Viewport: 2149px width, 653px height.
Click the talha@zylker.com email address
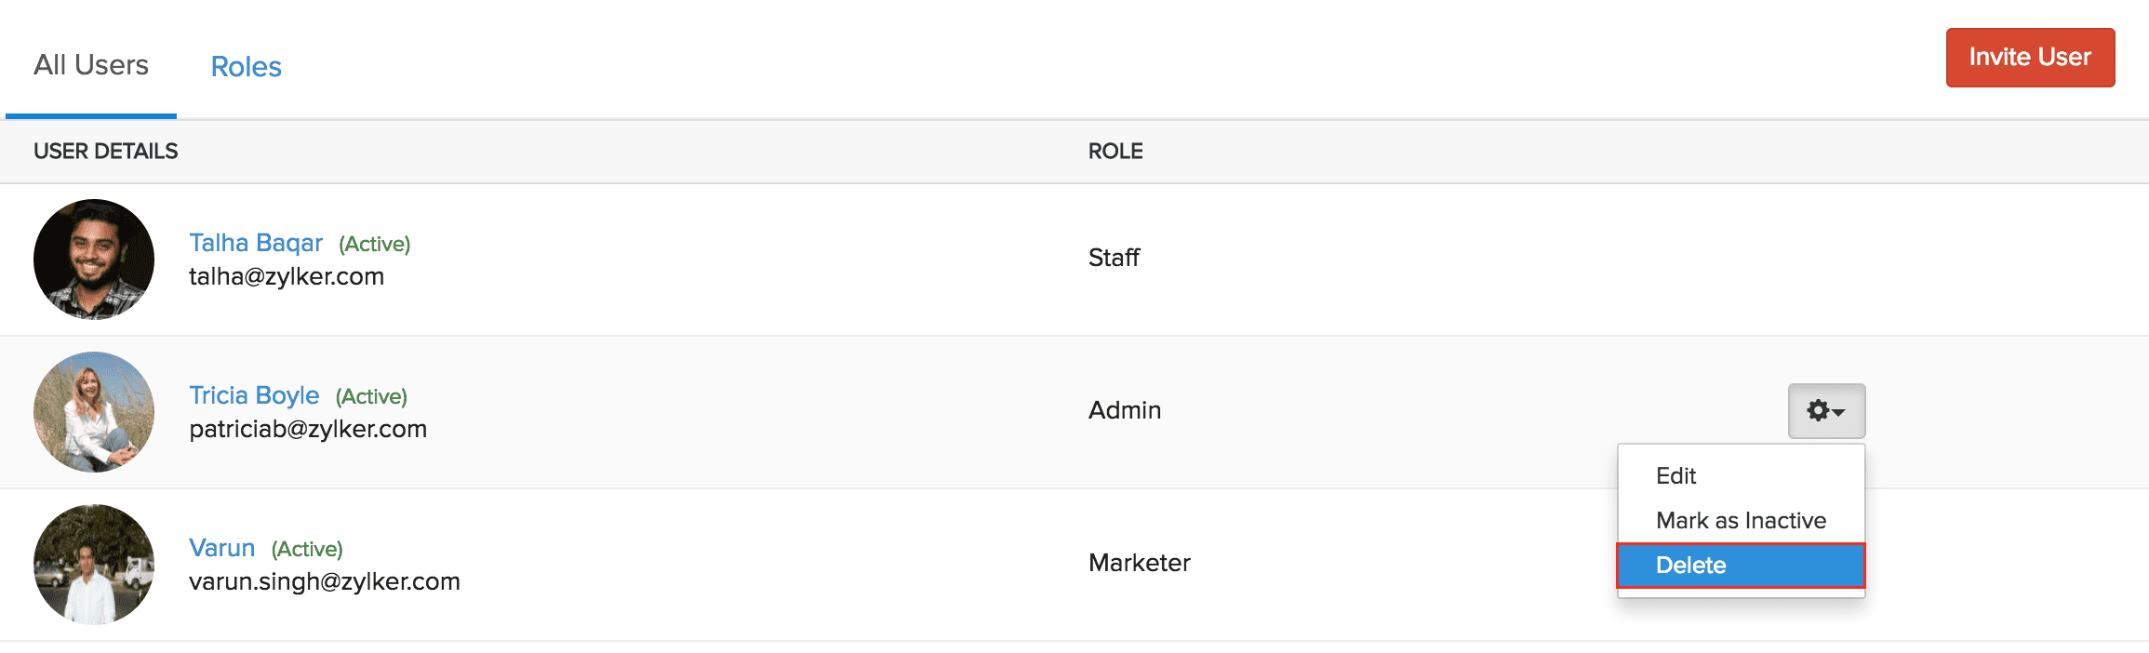(x=287, y=277)
